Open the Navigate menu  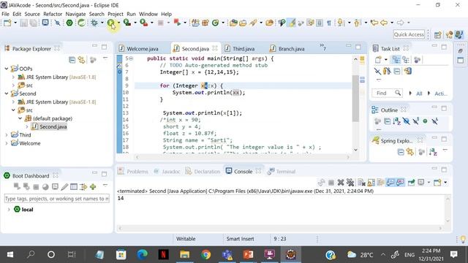point(75,14)
